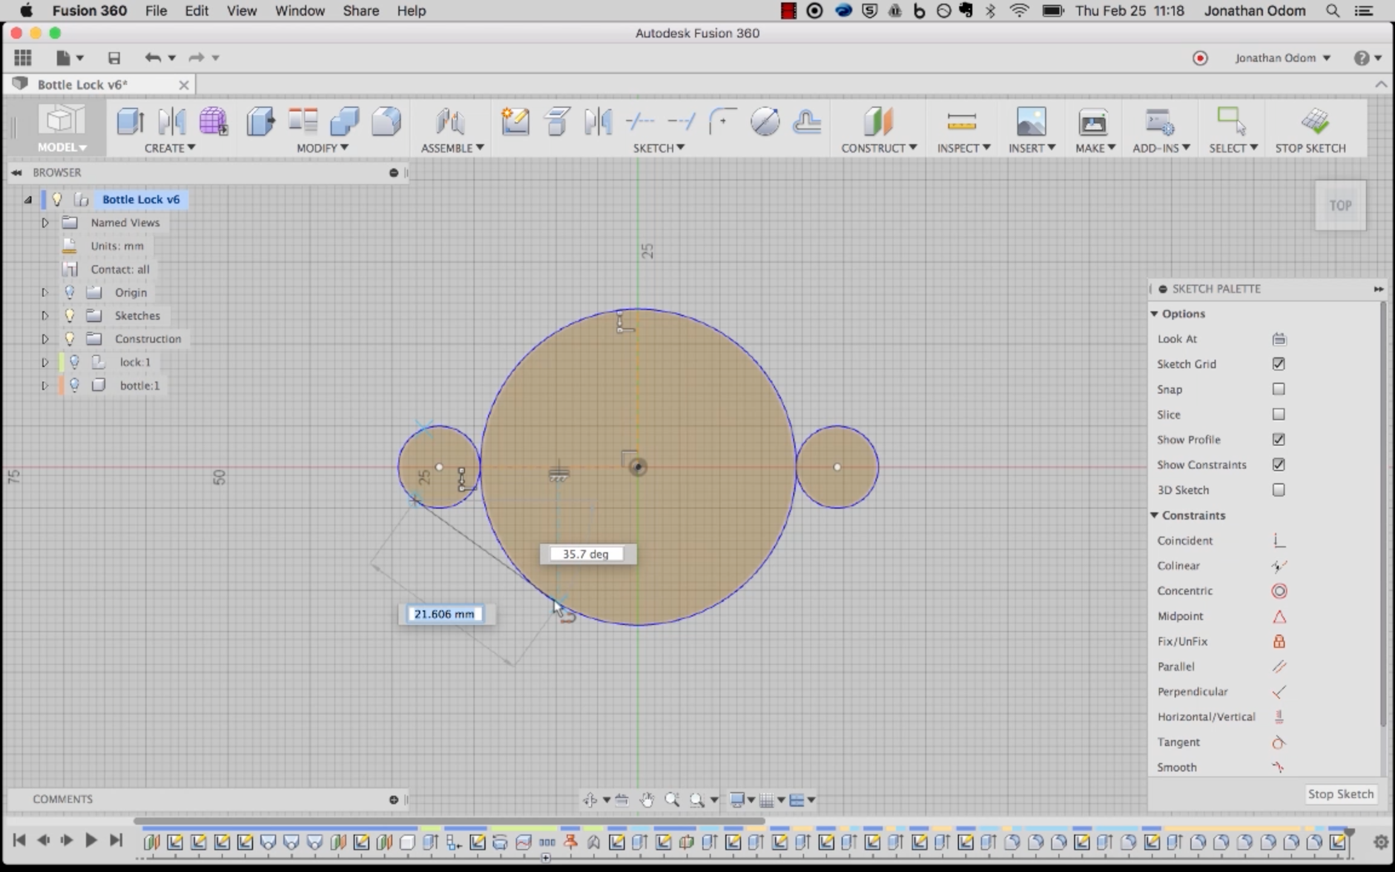Enable the Snap checkbox

(1278, 389)
